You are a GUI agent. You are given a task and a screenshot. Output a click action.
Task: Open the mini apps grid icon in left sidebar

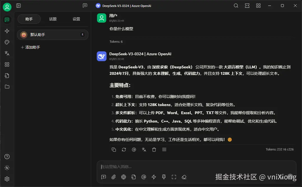click(x=7, y=64)
